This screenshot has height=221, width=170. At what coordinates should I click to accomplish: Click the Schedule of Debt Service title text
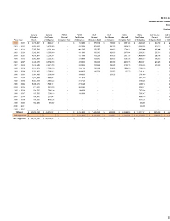pos(159,22)
